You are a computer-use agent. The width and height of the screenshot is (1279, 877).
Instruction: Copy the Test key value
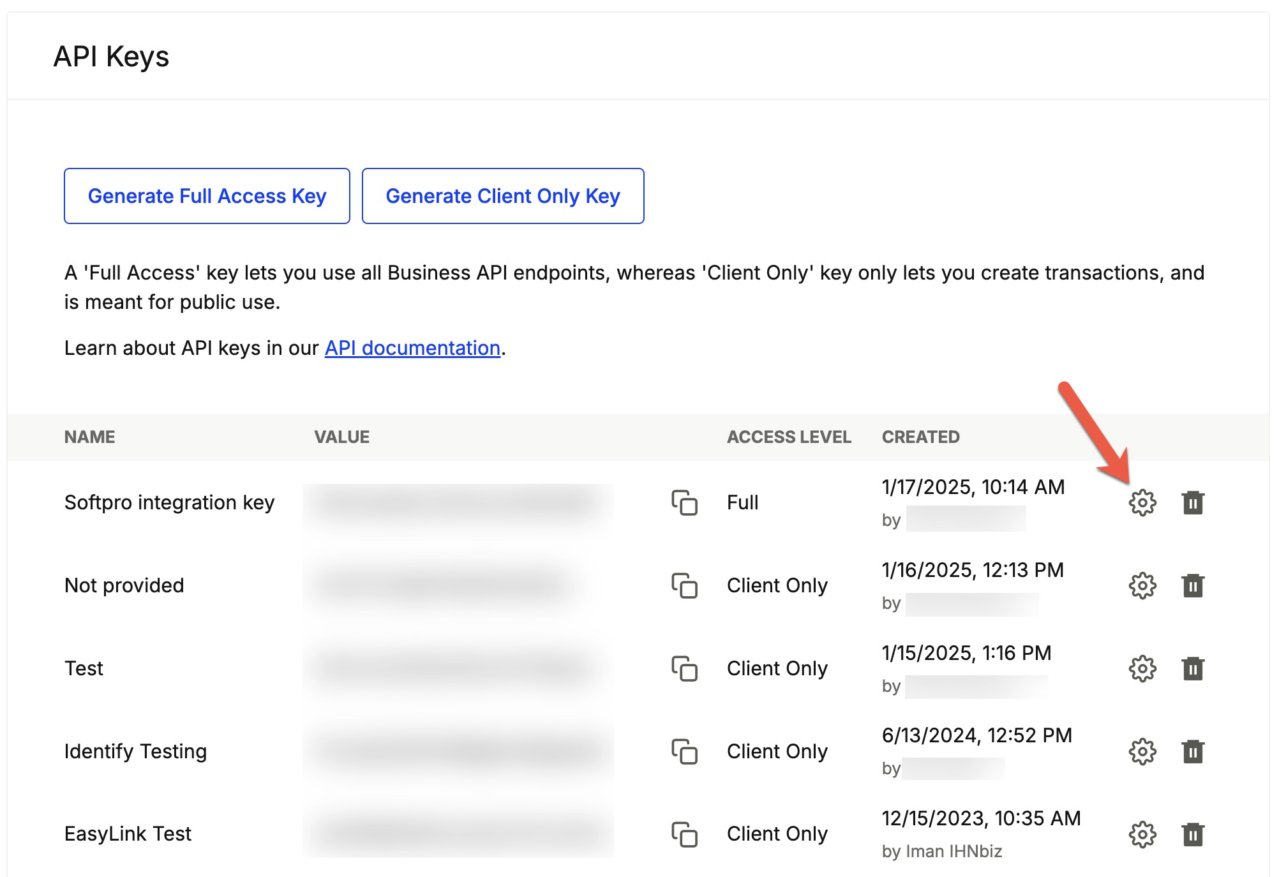coord(684,668)
